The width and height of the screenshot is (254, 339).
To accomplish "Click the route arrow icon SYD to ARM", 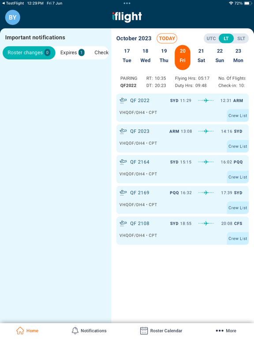I will tap(206, 100).
